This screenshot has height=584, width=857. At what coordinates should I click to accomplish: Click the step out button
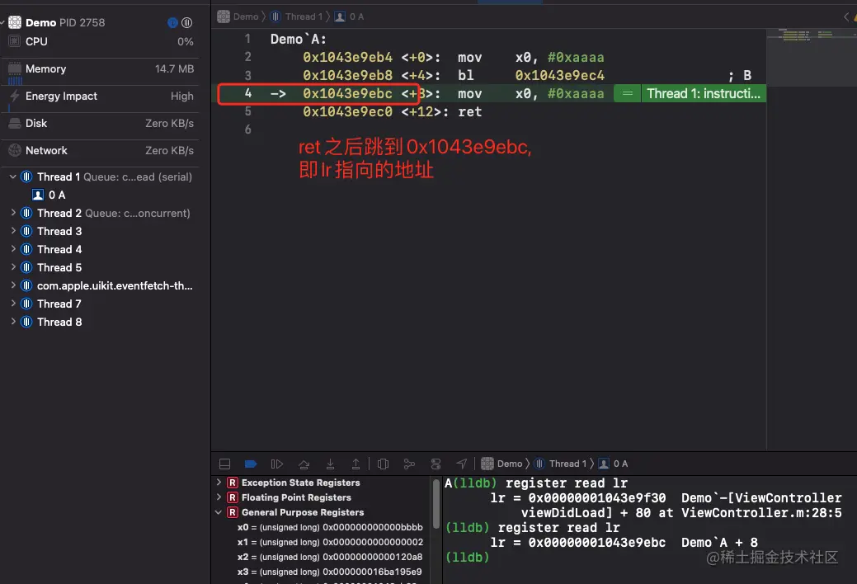point(356,464)
